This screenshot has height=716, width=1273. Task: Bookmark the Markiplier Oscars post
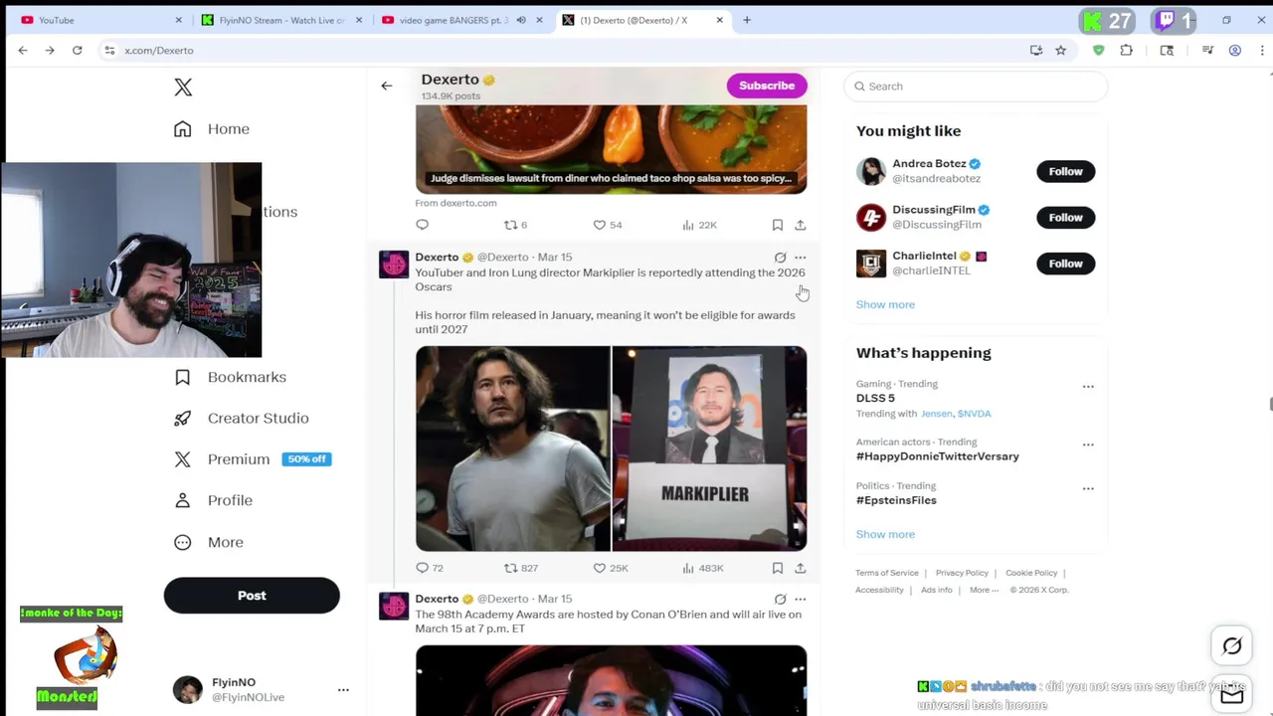[778, 568]
